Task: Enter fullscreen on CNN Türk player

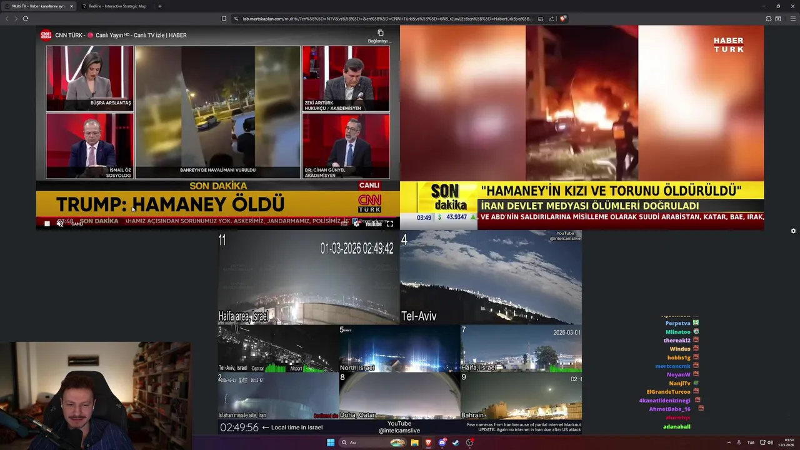Action: click(x=389, y=224)
